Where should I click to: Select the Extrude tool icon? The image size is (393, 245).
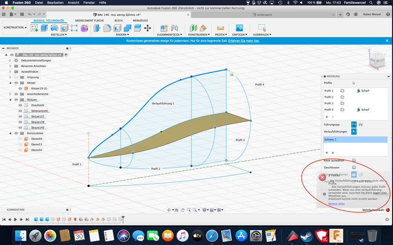click(44, 28)
